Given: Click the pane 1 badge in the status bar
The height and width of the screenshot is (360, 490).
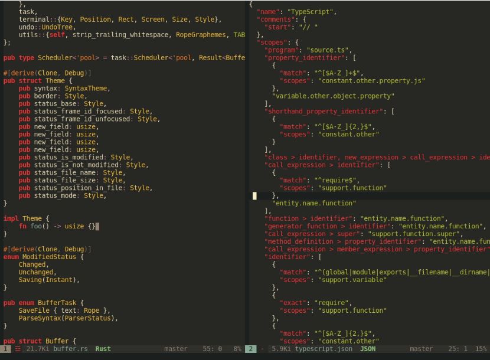Looking at the screenshot, I should pos(5,349).
